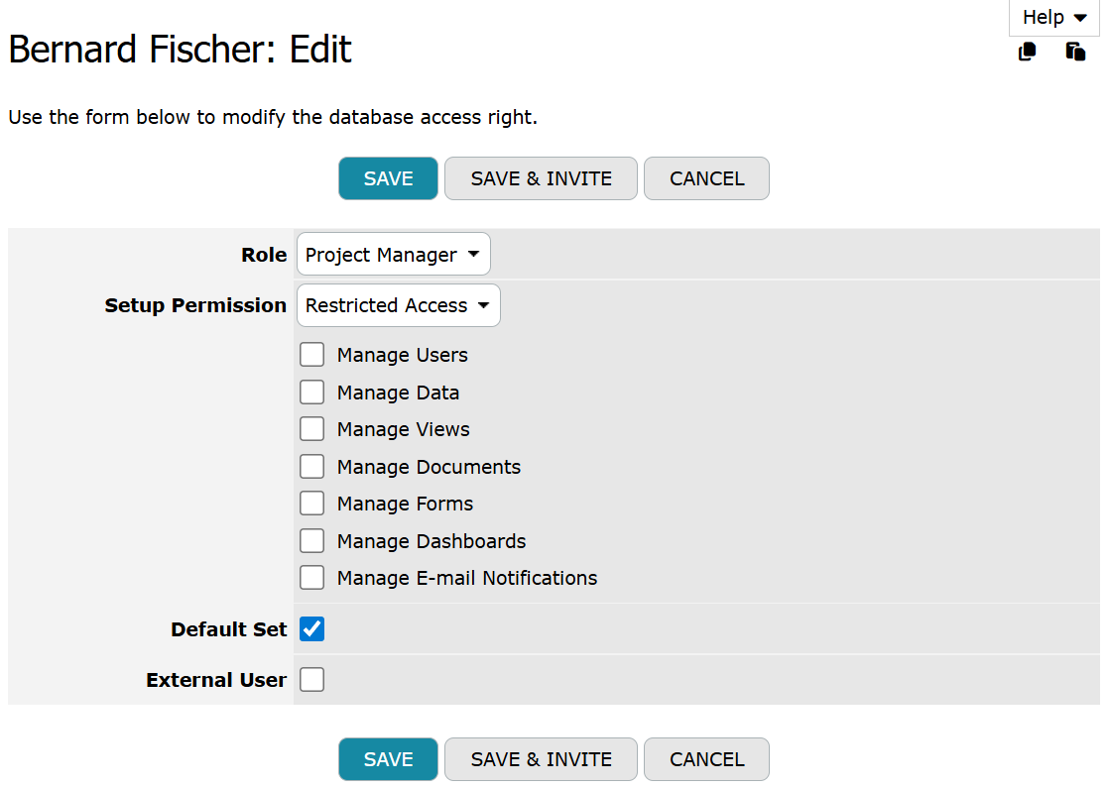Viewport: 1111px width, 788px height.
Task: Click SAVE & INVITE at the bottom
Action: click(x=541, y=759)
